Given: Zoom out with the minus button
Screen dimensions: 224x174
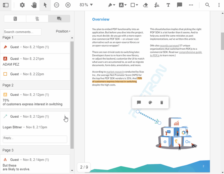Looking at the screenshot, I should click(57, 5).
